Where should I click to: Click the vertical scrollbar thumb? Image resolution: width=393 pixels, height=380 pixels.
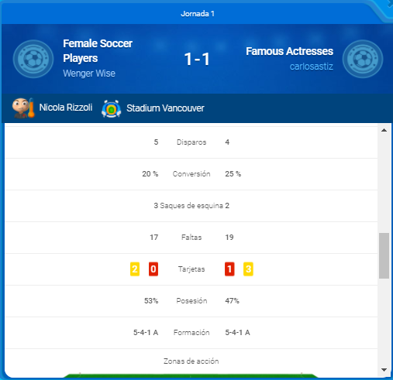point(384,255)
